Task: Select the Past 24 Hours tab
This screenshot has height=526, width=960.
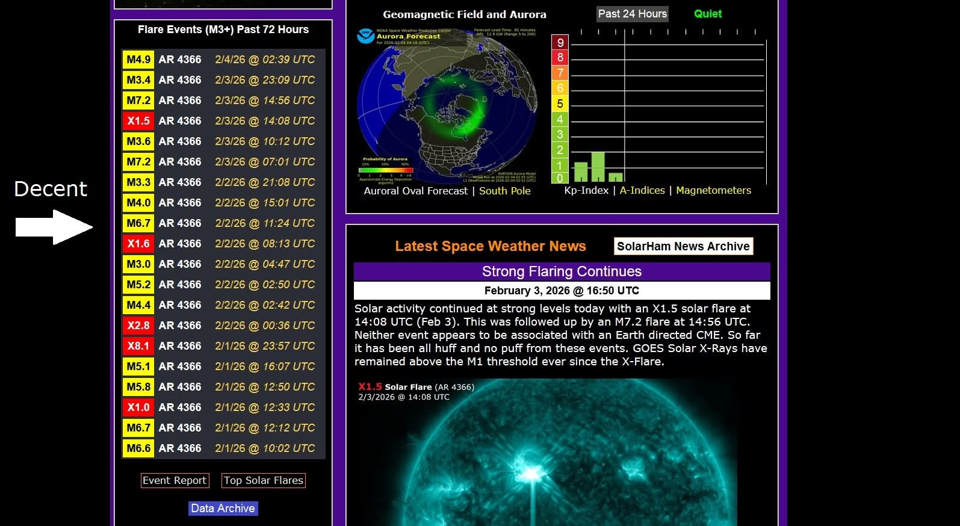Action: click(x=632, y=14)
